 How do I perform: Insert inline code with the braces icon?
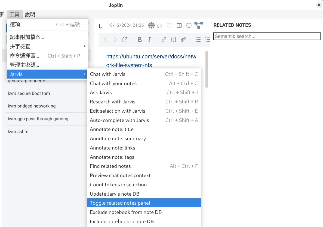pyautogui.click(x=174, y=40)
